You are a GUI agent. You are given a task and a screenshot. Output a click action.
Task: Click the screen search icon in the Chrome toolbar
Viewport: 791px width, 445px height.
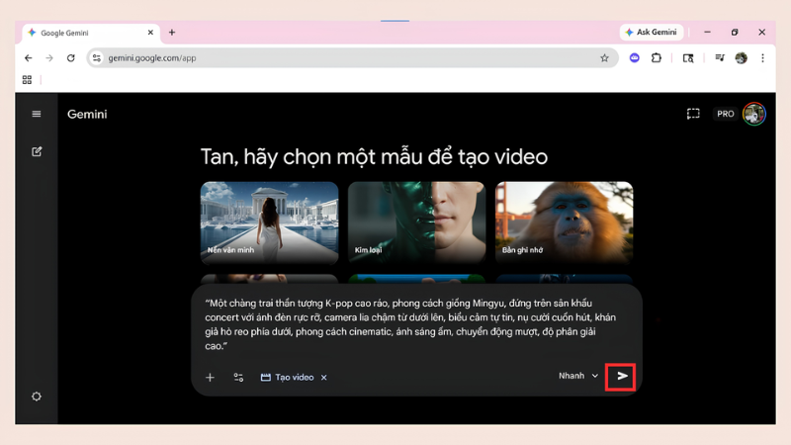click(x=688, y=58)
